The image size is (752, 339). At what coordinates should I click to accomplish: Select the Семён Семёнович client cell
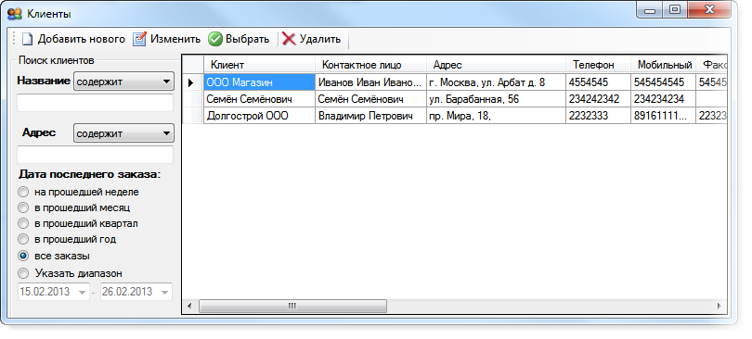(259, 99)
